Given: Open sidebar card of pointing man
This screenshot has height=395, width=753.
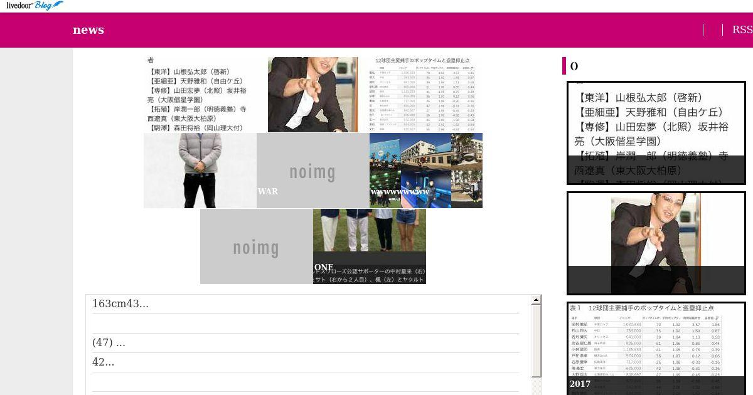Looking at the screenshot, I should 656,243.
